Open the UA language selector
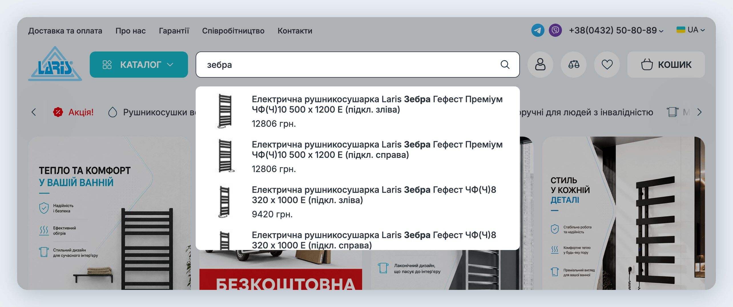 point(691,30)
